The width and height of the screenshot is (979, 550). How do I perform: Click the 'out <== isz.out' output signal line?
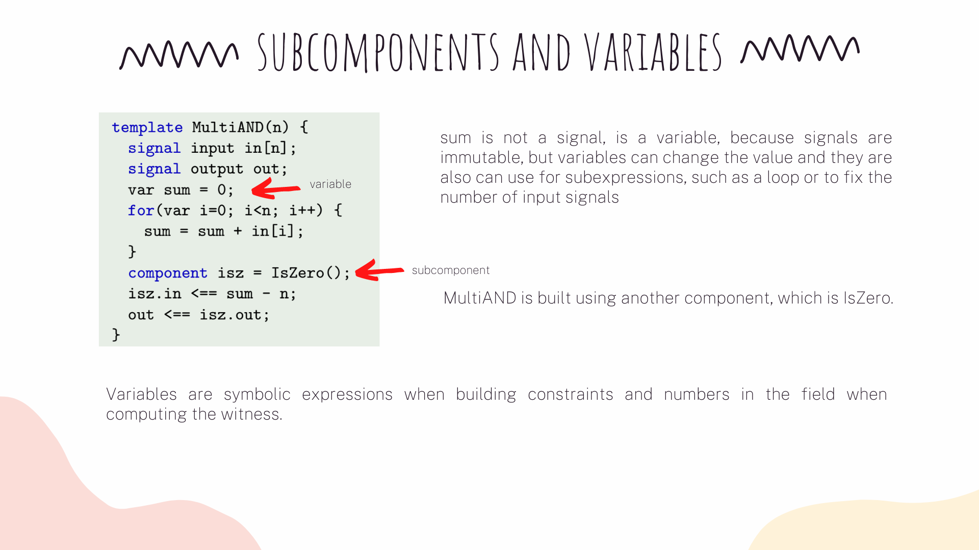pyautogui.click(x=195, y=314)
